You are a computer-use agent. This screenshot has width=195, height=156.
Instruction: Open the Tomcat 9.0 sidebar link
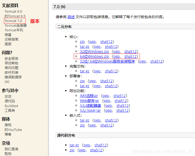coord(13,11)
